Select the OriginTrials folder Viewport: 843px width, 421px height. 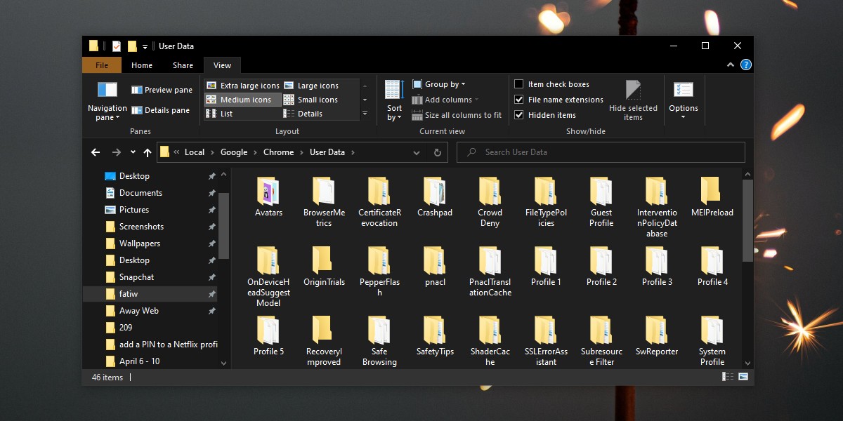(x=324, y=267)
